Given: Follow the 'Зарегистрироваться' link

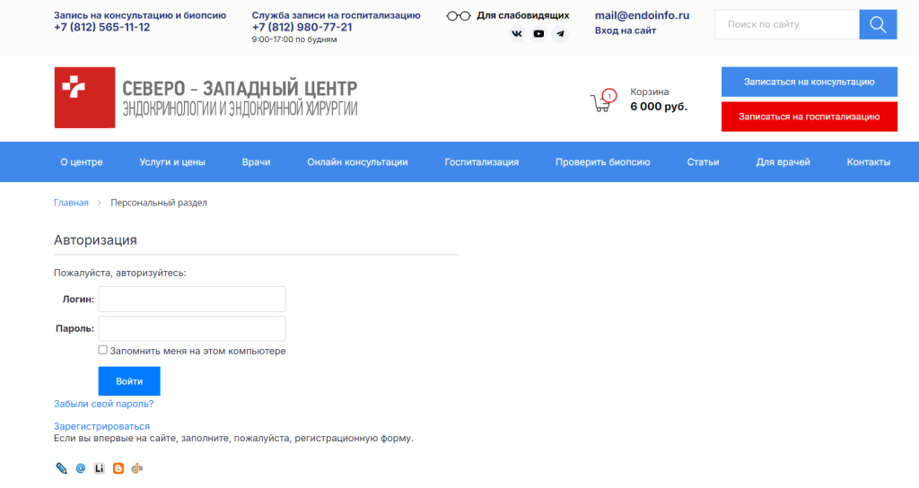Looking at the screenshot, I should click(102, 426).
